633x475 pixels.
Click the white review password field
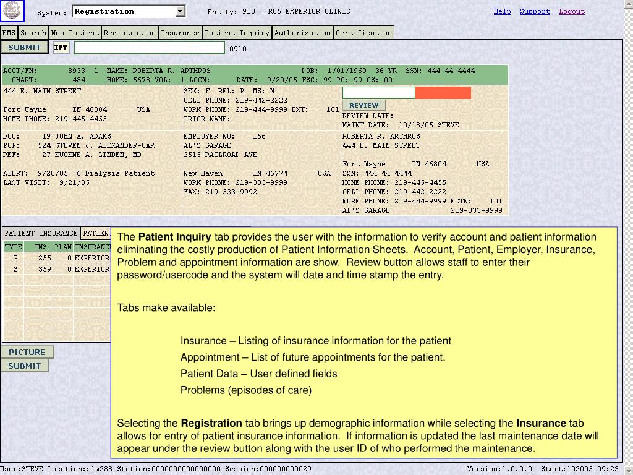point(379,93)
